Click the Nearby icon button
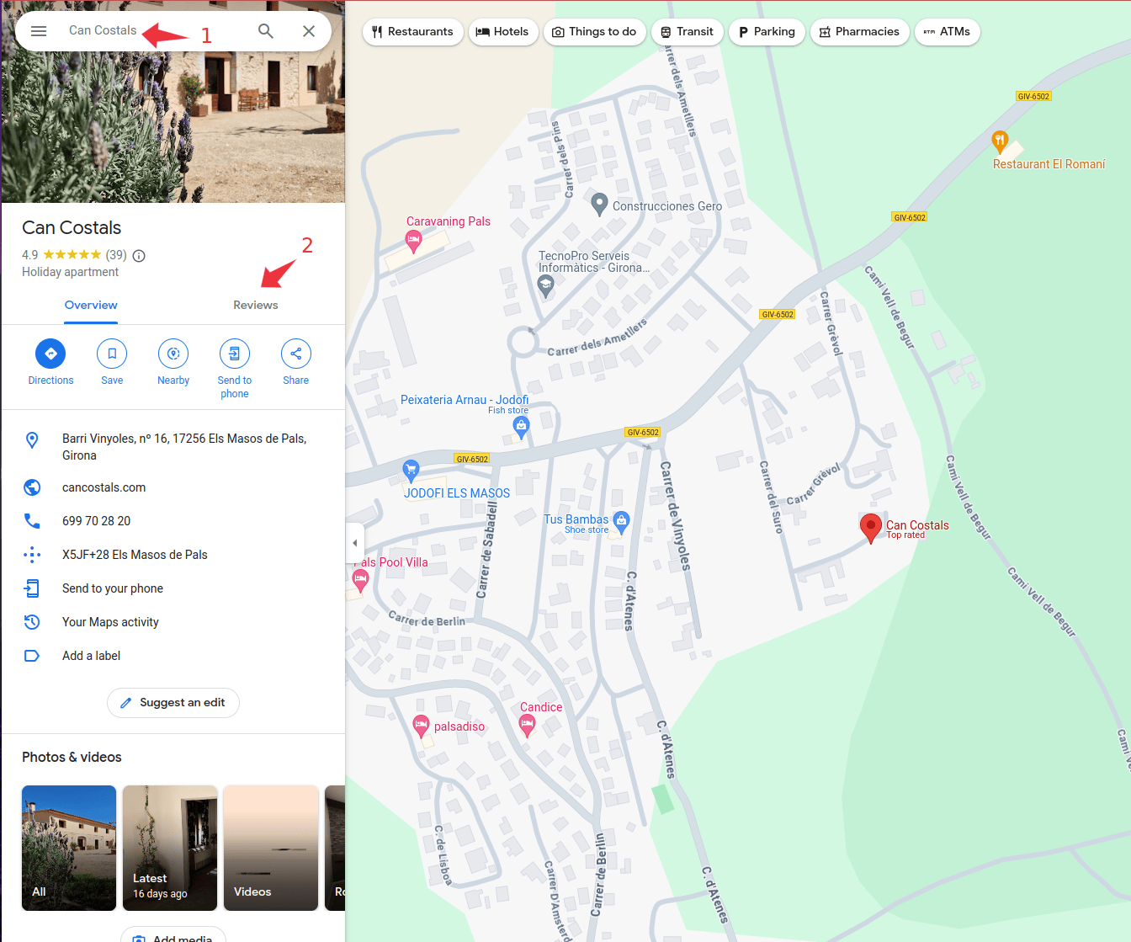The height and width of the screenshot is (942, 1131). tap(173, 354)
